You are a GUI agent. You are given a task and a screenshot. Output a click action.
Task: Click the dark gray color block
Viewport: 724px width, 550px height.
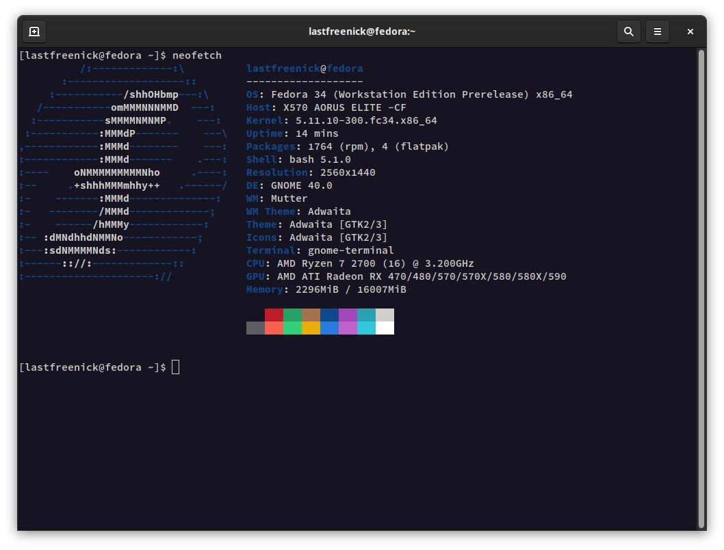[255, 328]
